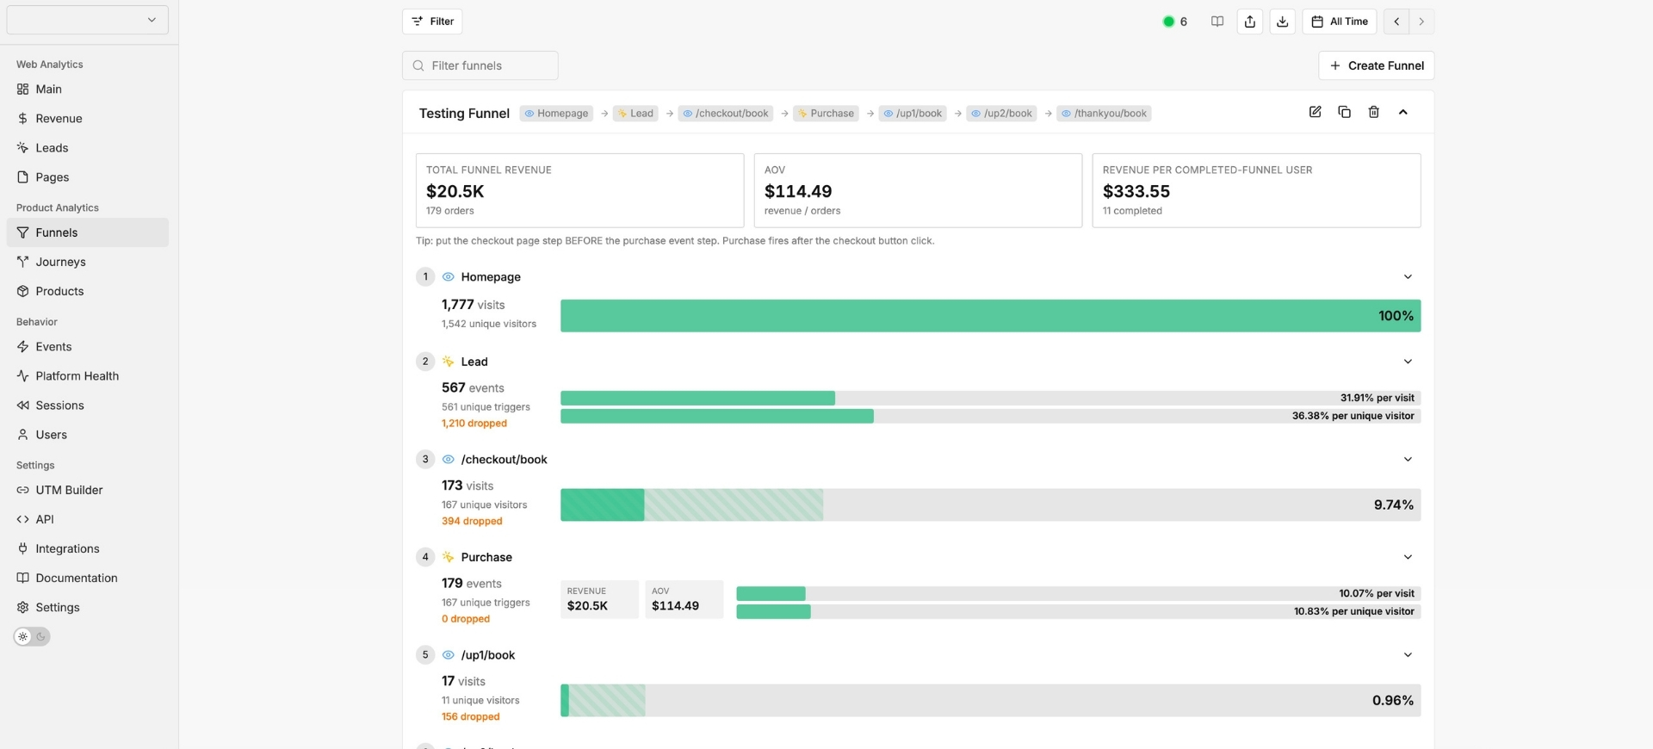Viewport: 1653px width, 749px height.
Task: Click the sparkle icon beside Purchase step title
Action: (x=448, y=557)
